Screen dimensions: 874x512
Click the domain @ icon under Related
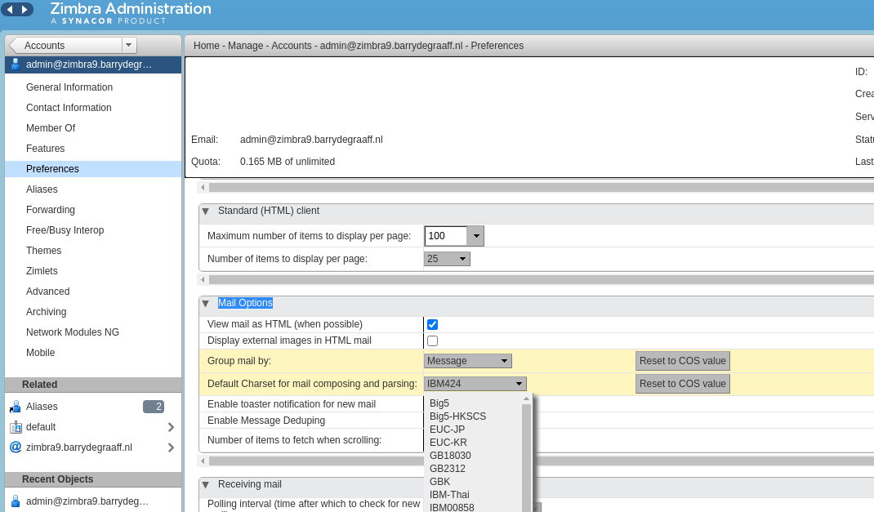16,447
